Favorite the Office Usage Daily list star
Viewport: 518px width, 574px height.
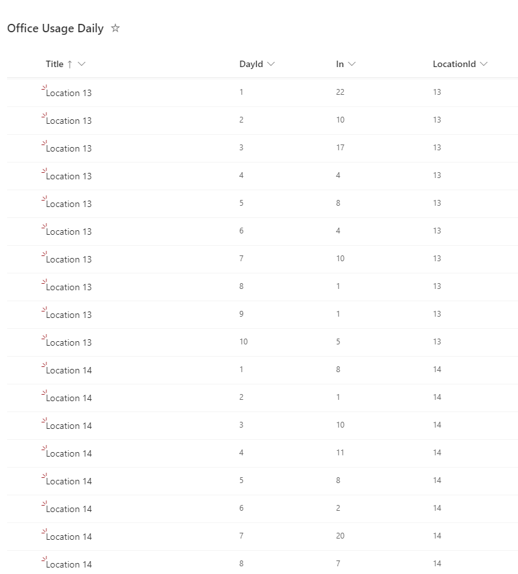pos(115,28)
